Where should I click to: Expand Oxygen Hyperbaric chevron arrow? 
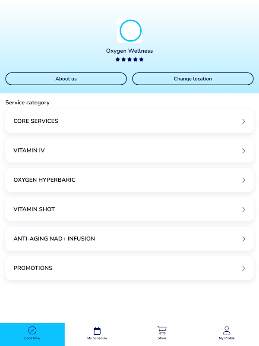(243, 180)
